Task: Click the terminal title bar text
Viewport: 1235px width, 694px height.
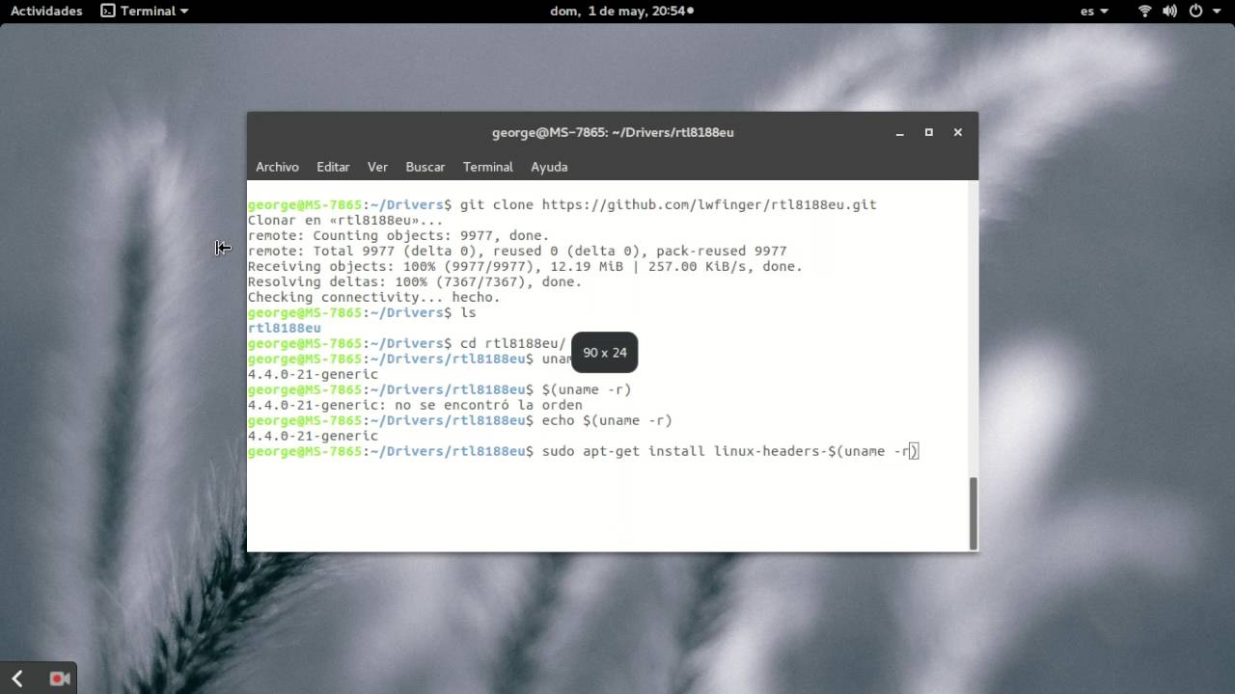Action: (x=613, y=132)
